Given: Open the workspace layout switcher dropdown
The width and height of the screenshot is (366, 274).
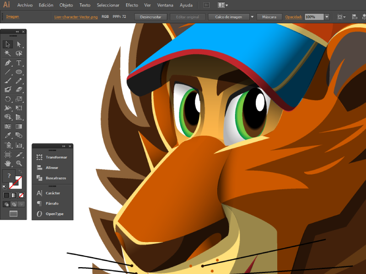Looking at the screenshot, I should [223, 5].
